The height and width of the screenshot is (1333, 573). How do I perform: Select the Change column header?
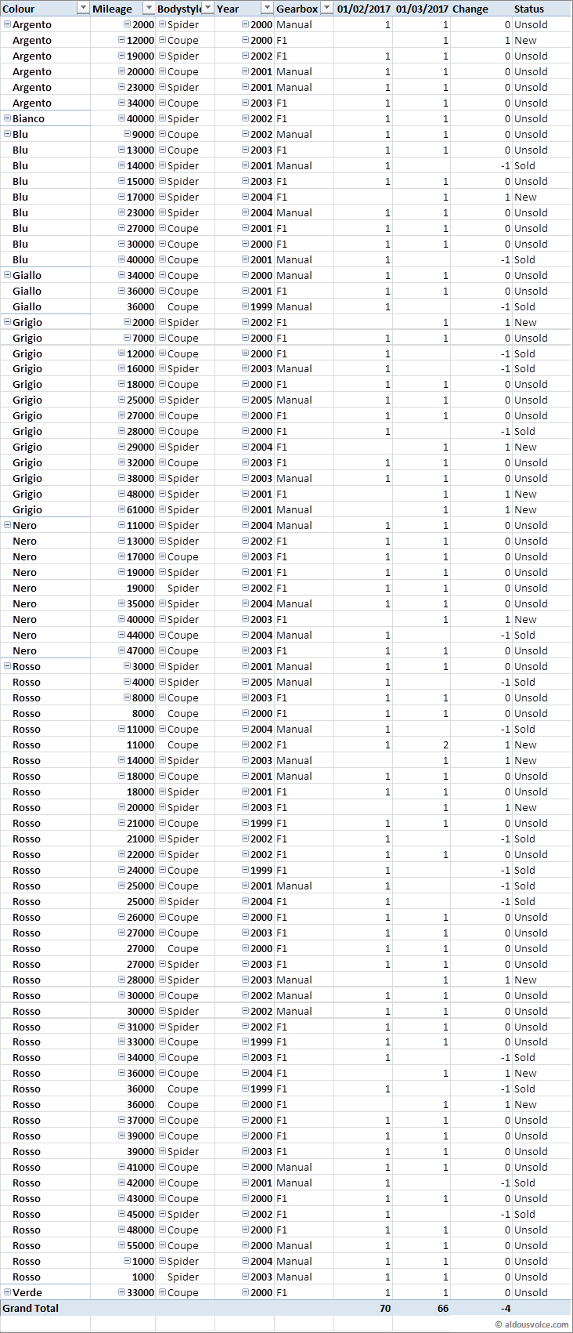point(470,9)
